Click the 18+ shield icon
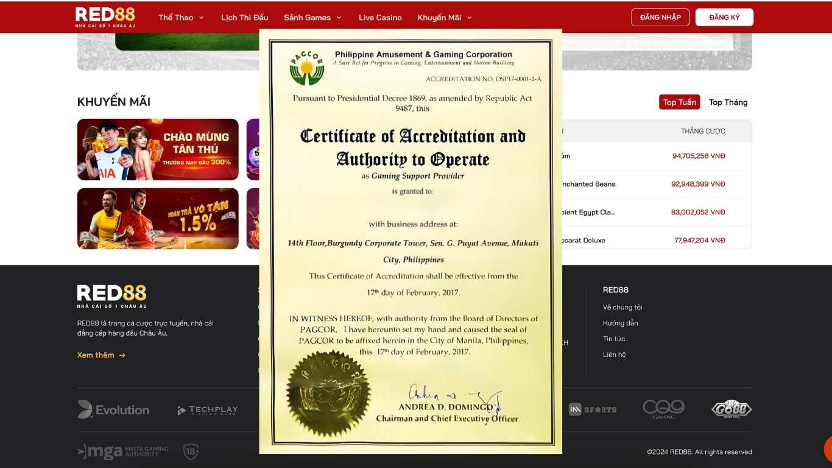 tap(191, 452)
